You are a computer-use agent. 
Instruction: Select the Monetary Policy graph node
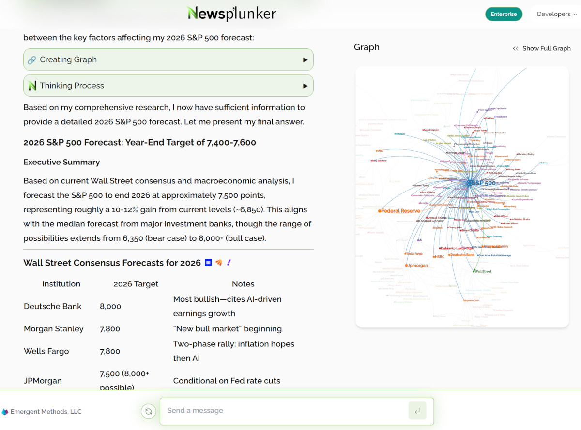517,154
